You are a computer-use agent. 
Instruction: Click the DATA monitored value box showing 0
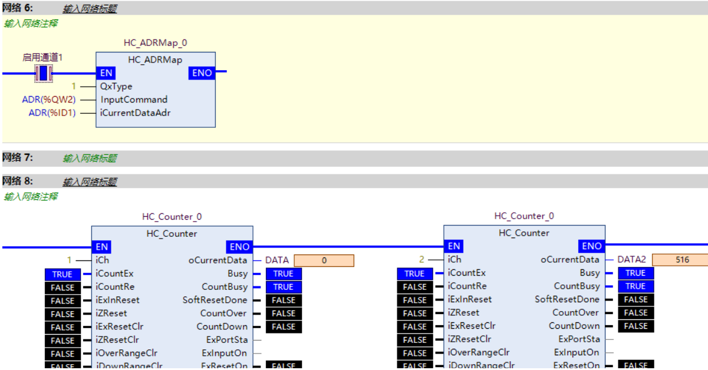324,260
